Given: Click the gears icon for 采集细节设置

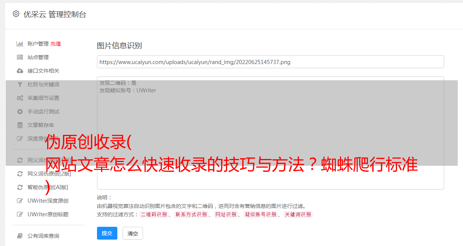Looking at the screenshot, I should pyautogui.click(x=20, y=98).
